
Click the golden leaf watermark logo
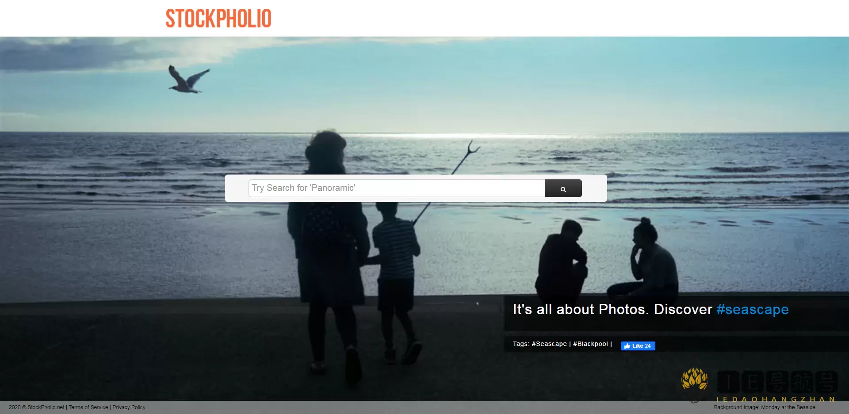point(694,379)
